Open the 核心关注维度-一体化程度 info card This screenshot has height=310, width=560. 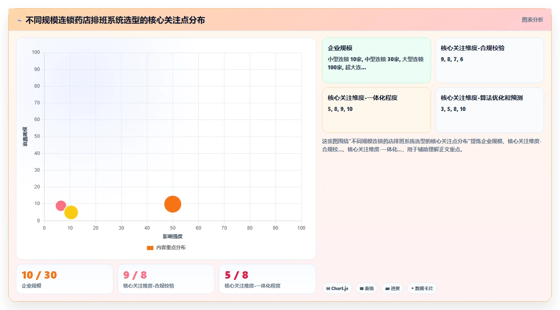(x=376, y=110)
